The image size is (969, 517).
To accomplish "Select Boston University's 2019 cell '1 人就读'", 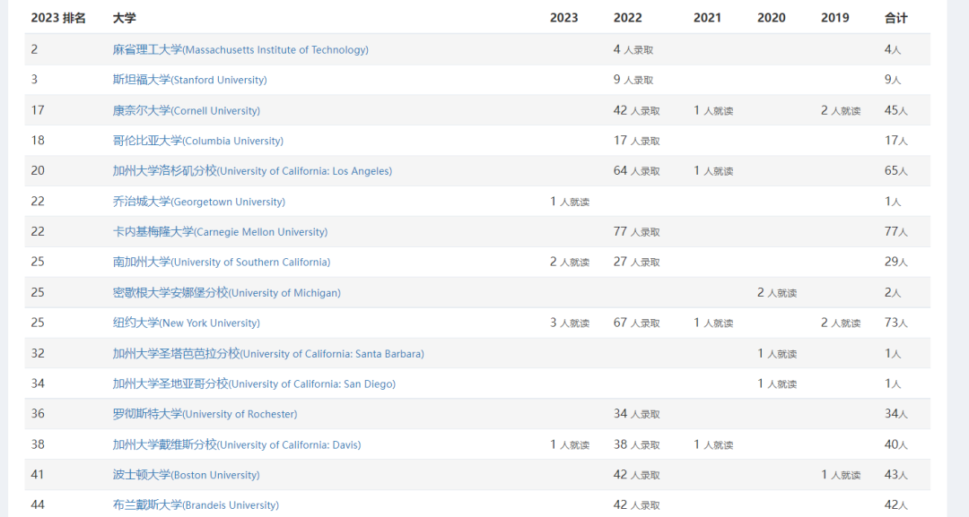I will coord(841,474).
